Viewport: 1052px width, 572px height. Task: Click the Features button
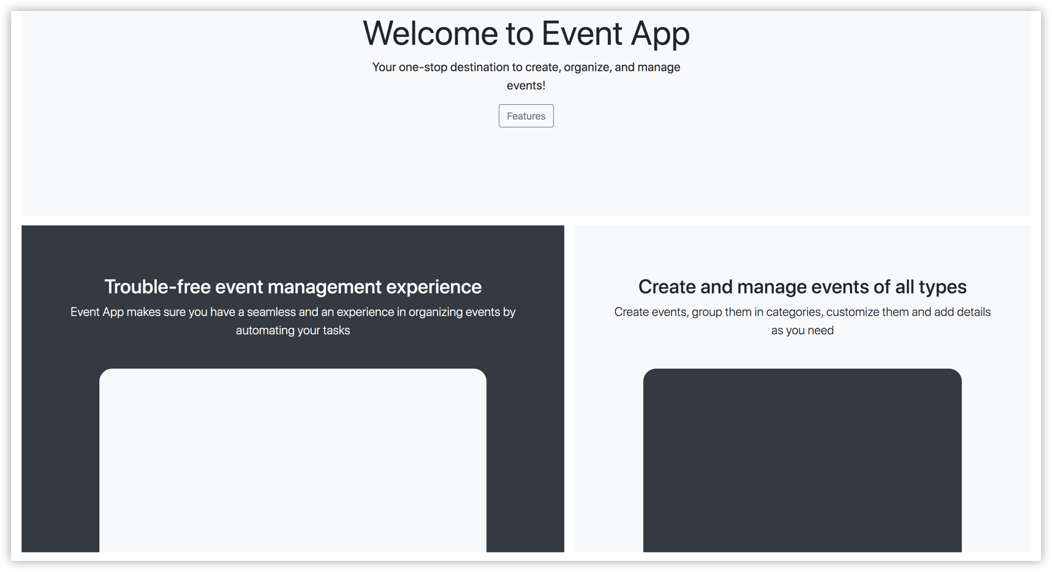(526, 116)
